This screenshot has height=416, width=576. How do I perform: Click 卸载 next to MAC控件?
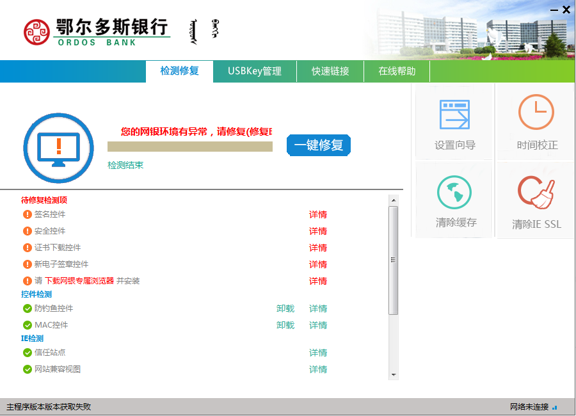tap(285, 325)
